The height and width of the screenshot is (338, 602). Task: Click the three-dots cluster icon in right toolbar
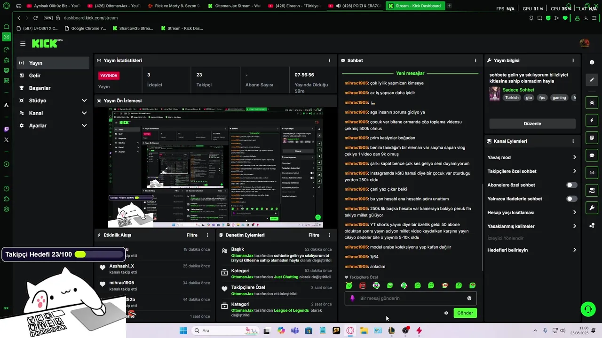(x=592, y=225)
